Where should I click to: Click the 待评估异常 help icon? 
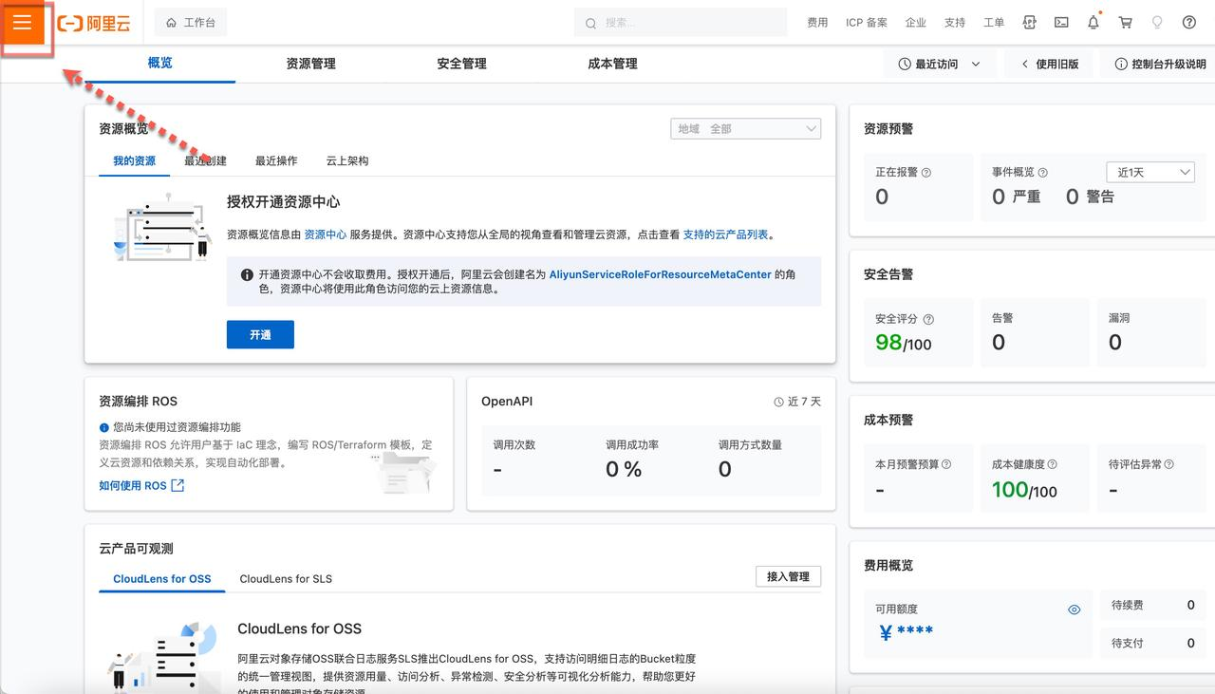point(1168,464)
